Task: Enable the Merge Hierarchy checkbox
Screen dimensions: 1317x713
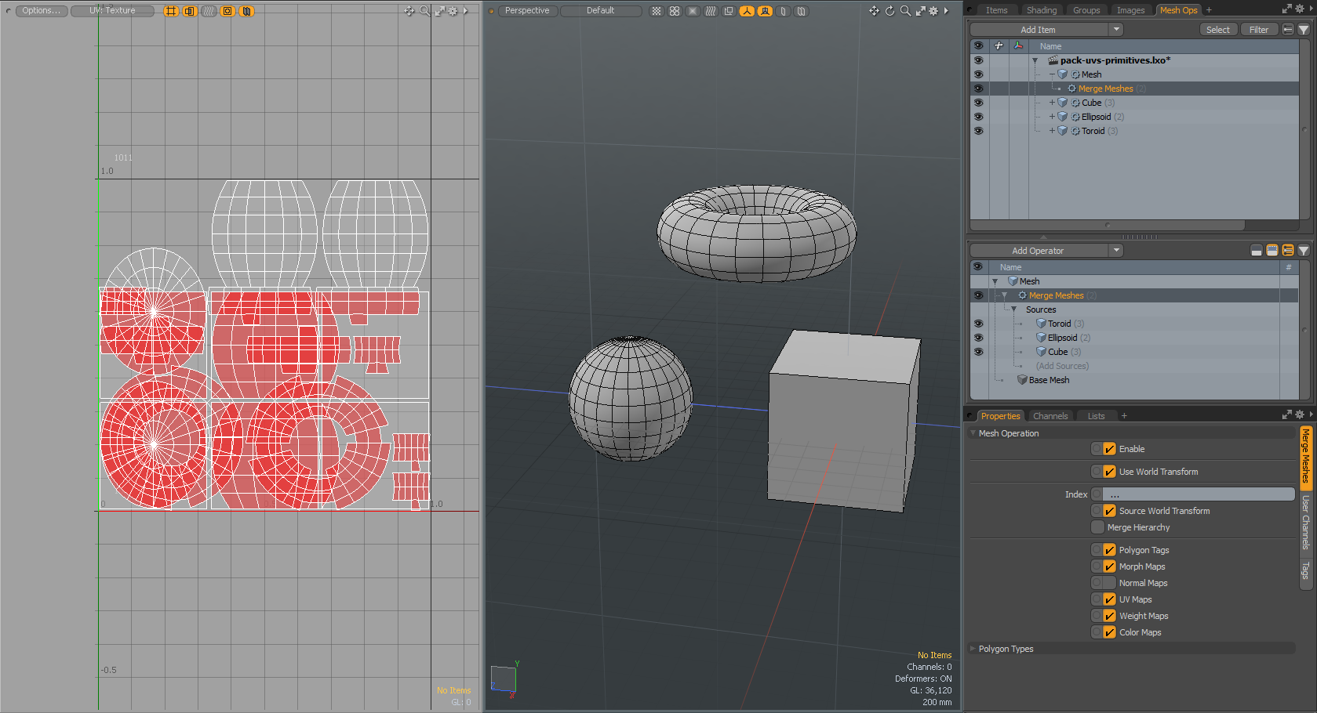Action: click(x=1098, y=527)
